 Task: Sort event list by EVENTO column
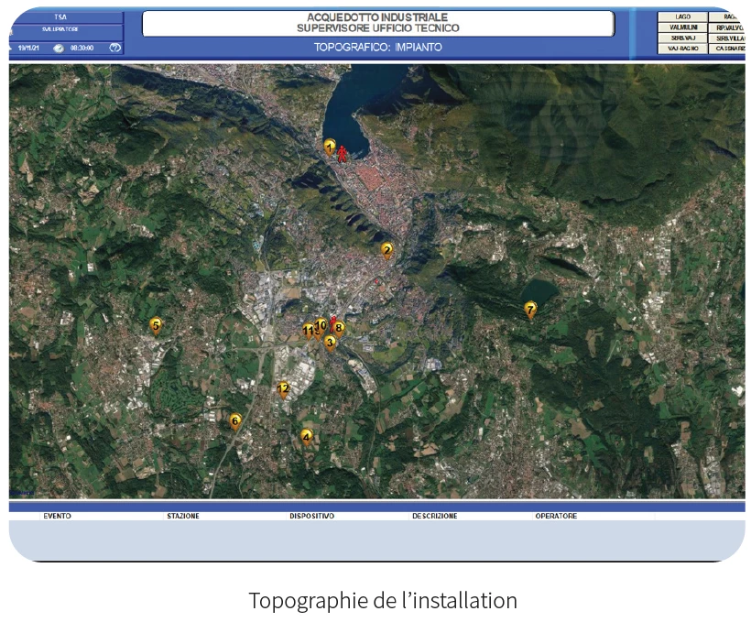point(57,516)
